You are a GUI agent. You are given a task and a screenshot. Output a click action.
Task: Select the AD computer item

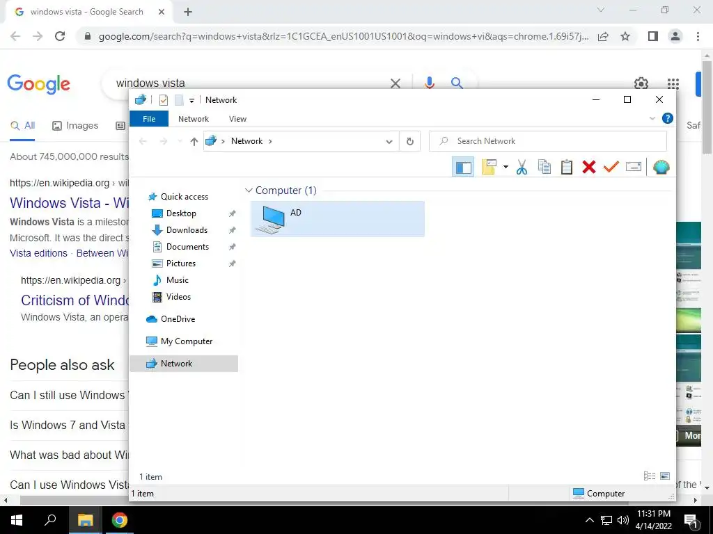tap(338, 219)
